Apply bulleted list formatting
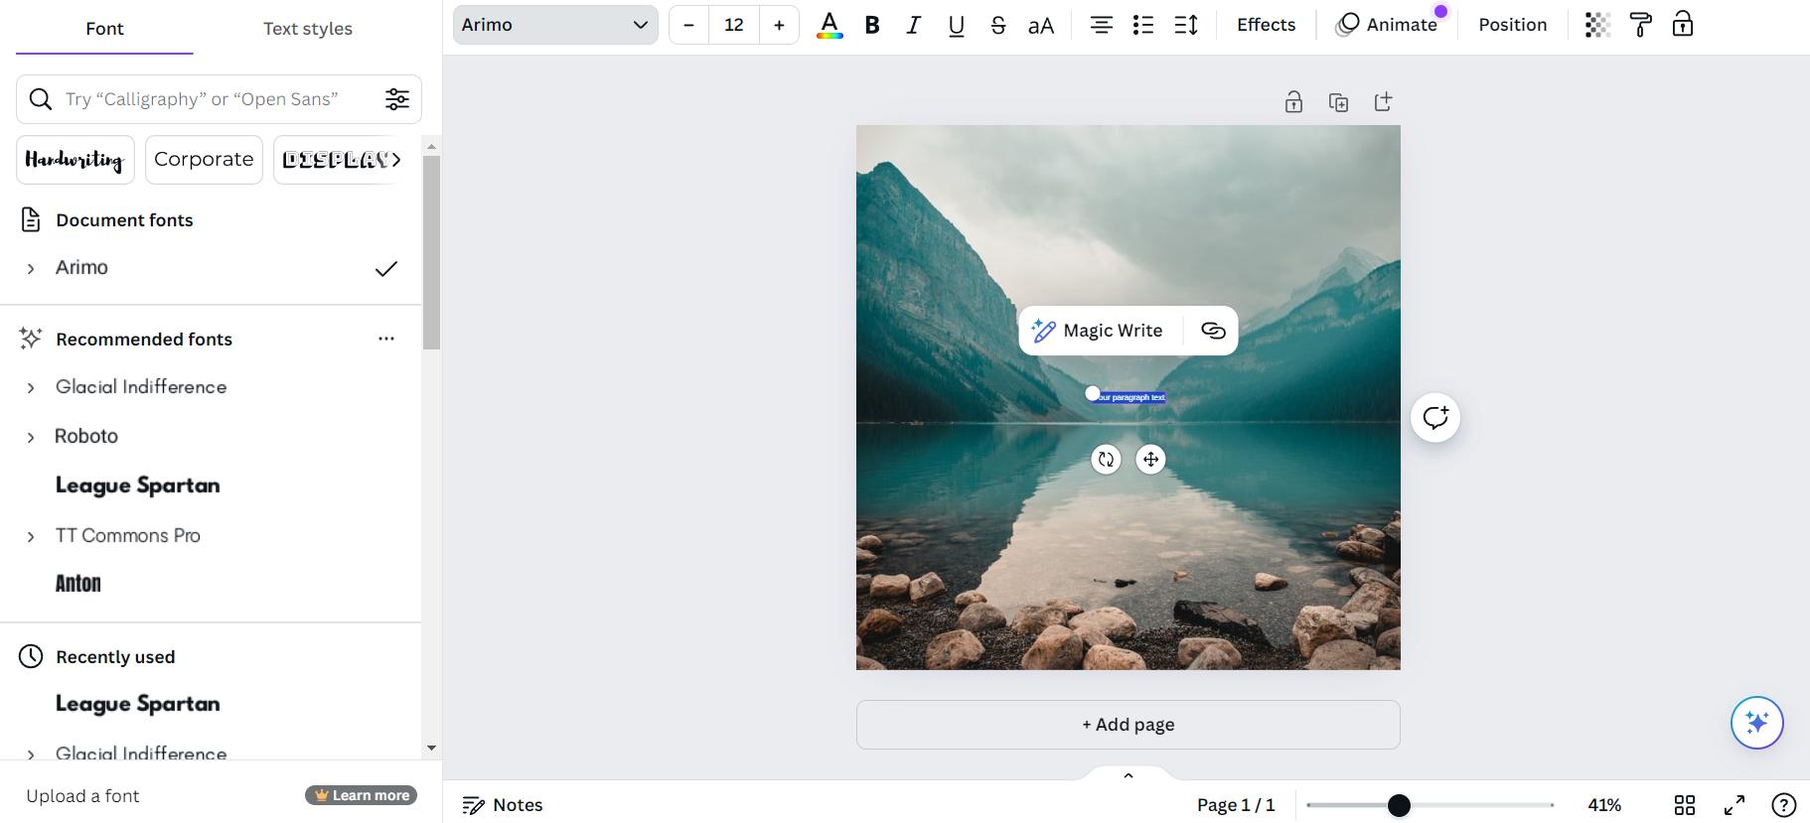This screenshot has width=1810, height=823. (x=1143, y=25)
